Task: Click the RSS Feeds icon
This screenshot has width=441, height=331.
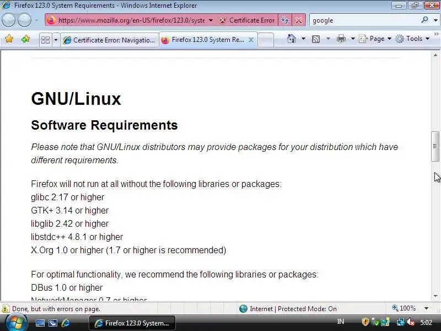Action: click(316, 39)
